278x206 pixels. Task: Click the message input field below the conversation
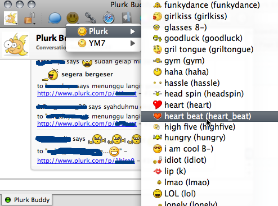[x=70, y=186]
